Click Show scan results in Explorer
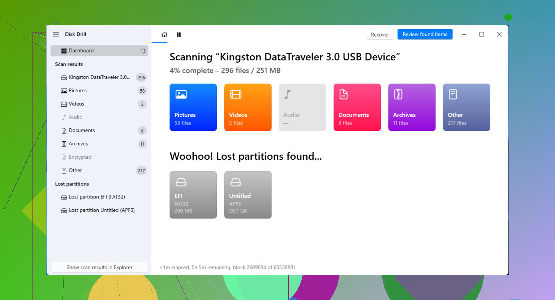The image size is (555, 300). 99,267
